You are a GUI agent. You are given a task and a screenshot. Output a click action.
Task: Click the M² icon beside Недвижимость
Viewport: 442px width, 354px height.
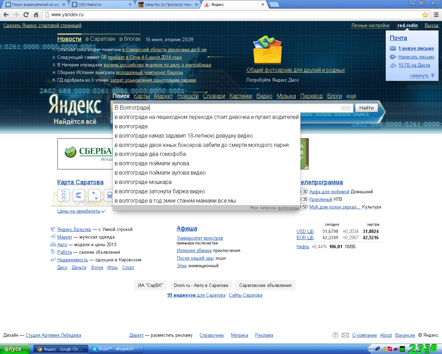coord(53,260)
